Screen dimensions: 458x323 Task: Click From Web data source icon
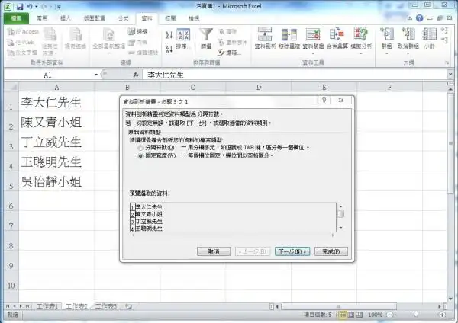pyautogui.click(x=11, y=42)
